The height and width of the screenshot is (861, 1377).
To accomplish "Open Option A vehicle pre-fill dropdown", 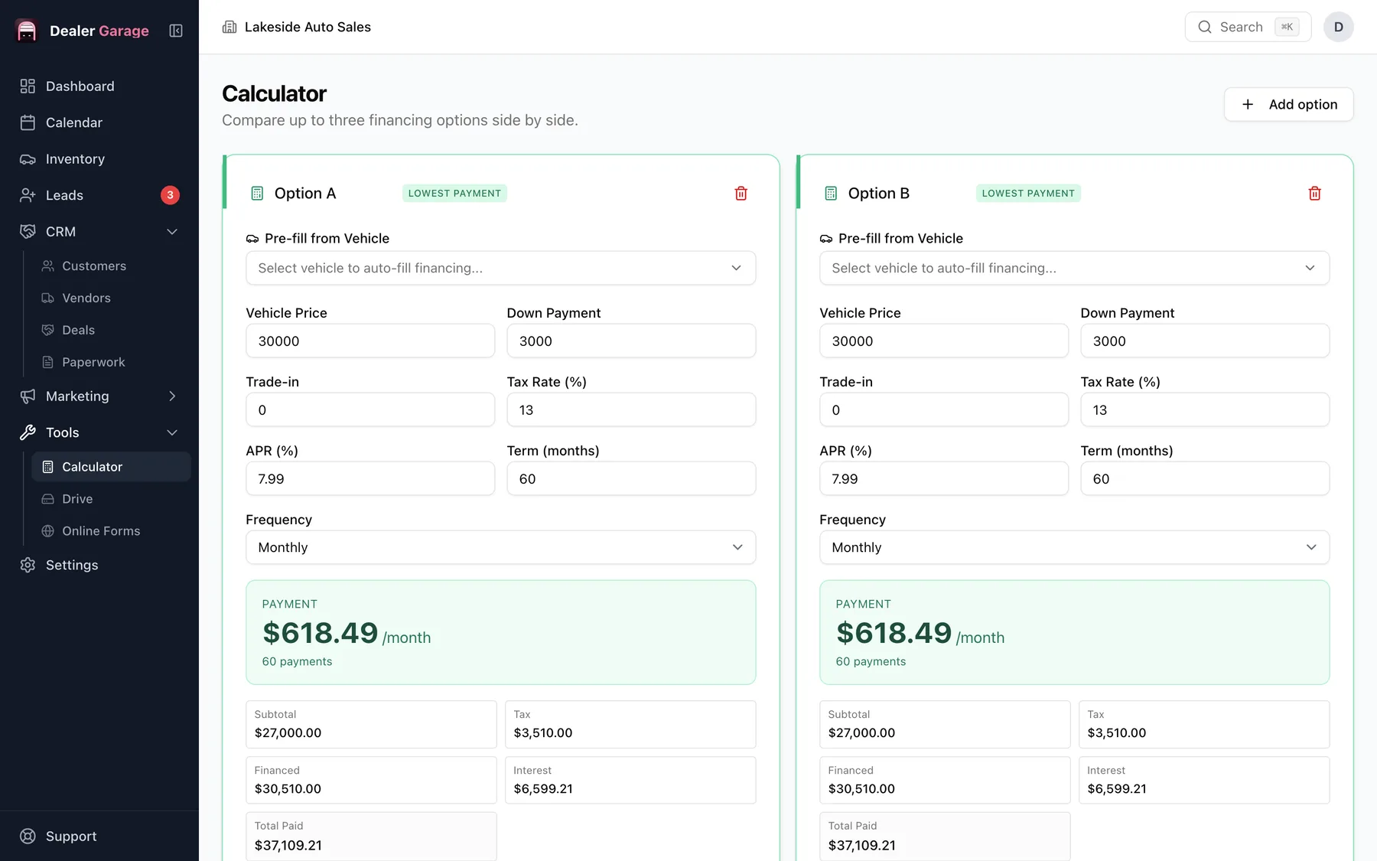I will pos(501,268).
